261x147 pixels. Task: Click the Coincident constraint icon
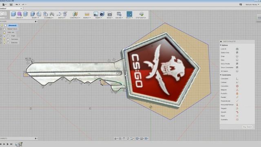(237, 79)
